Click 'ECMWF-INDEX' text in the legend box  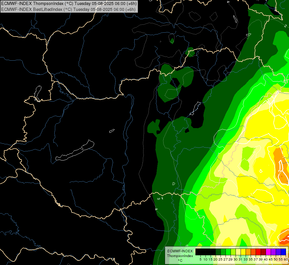180,251
